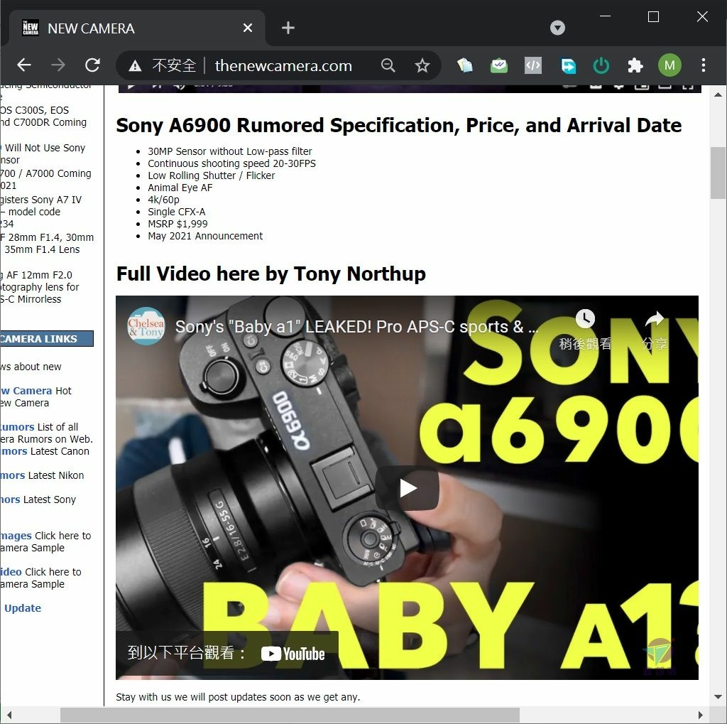
Task: Open the code brackets extension
Action: tap(532, 65)
